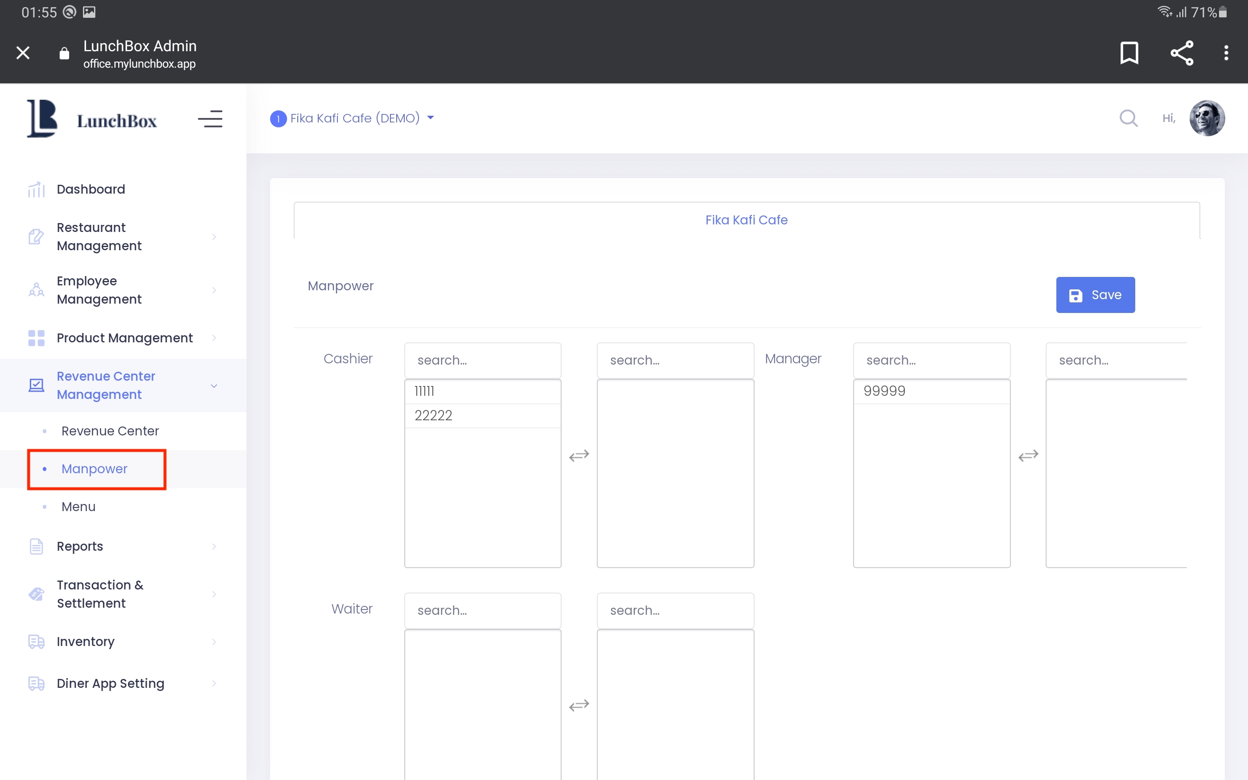Click the Cashier transfer arrows icon
Viewport: 1248px width, 780px height.
click(x=579, y=455)
